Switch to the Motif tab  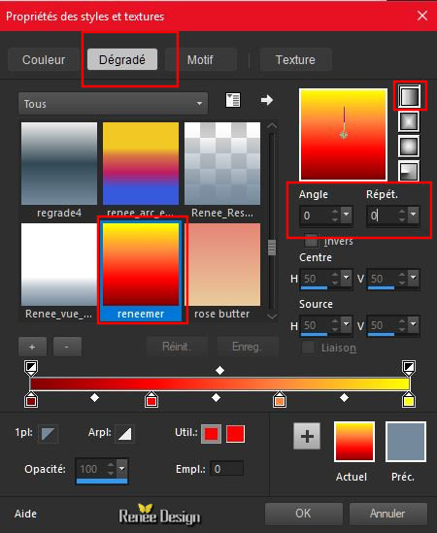pyautogui.click(x=200, y=60)
